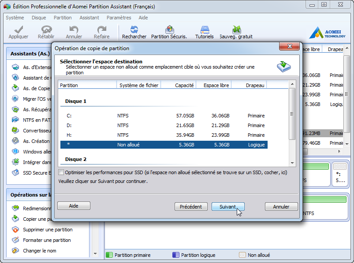Image resolution: width=354 pixels, height=263 pixels.
Task: Click the Sauveg. gratuit toolbar icon
Action: [236, 29]
